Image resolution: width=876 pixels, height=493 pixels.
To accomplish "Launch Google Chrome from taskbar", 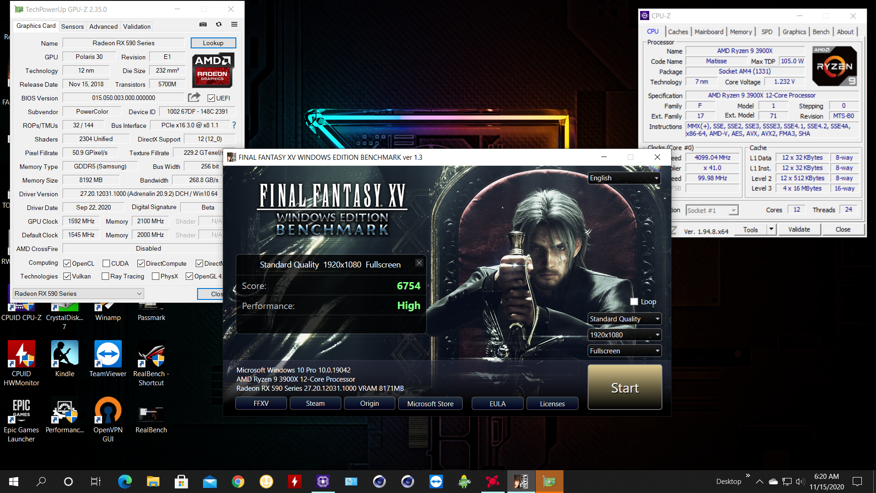I will (238, 482).
